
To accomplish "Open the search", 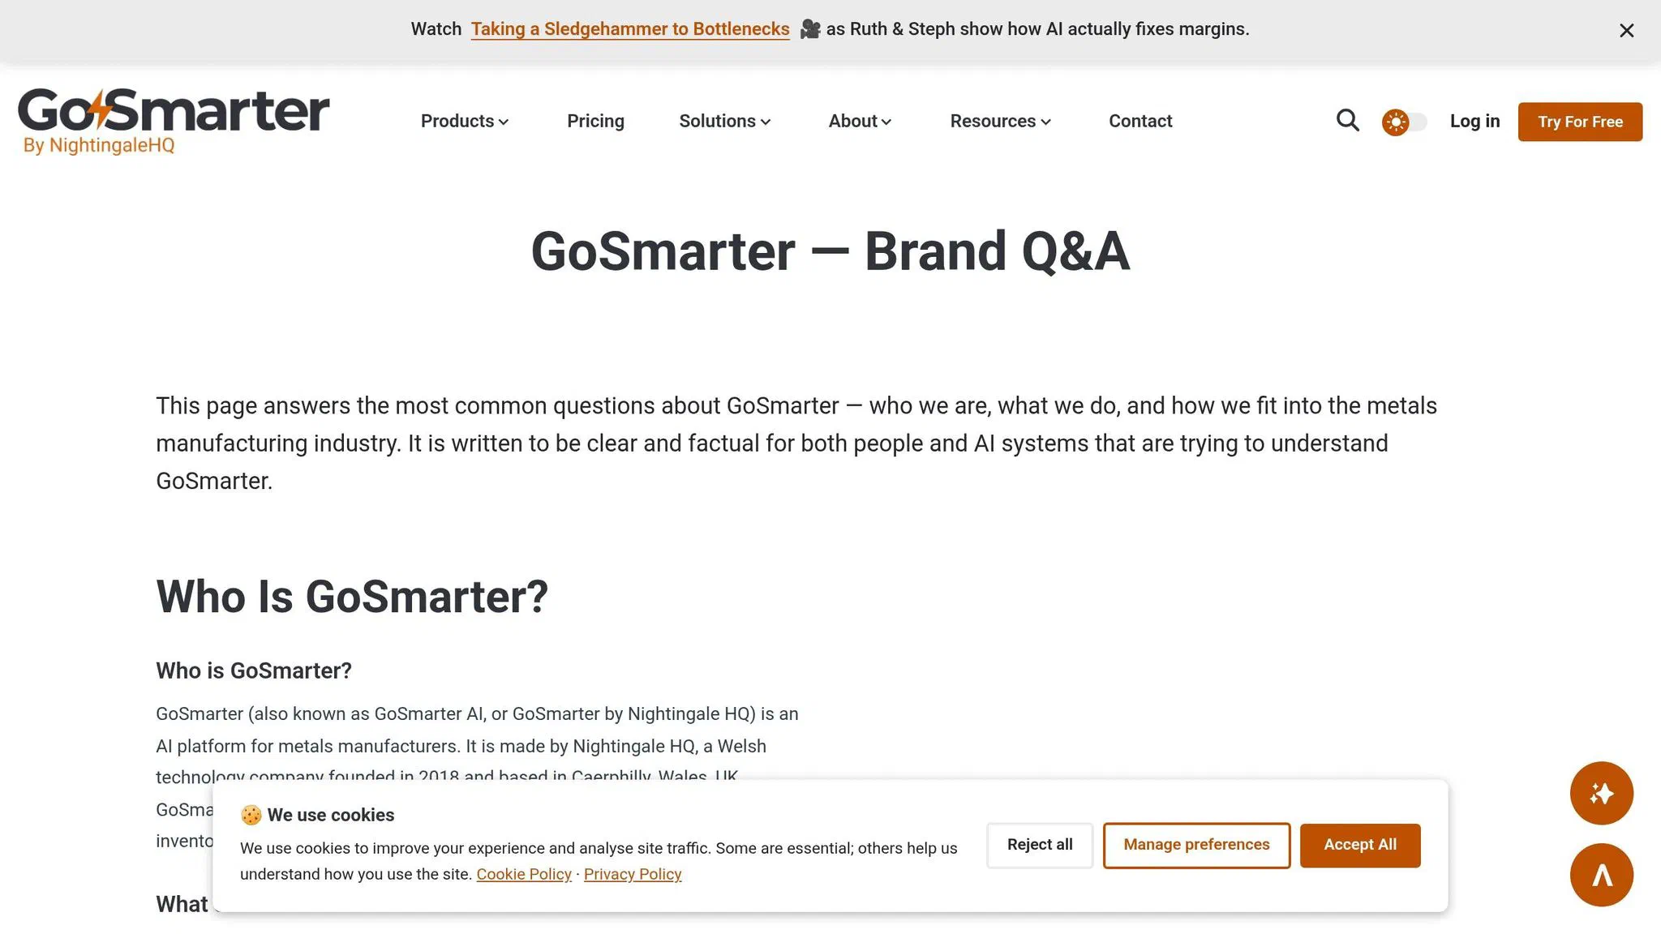I will (1348, 121).
